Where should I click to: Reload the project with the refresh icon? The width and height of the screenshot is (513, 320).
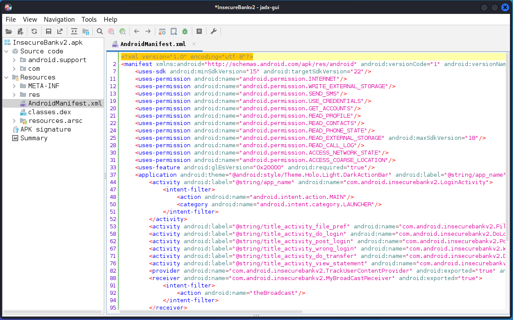pos(34,31)
